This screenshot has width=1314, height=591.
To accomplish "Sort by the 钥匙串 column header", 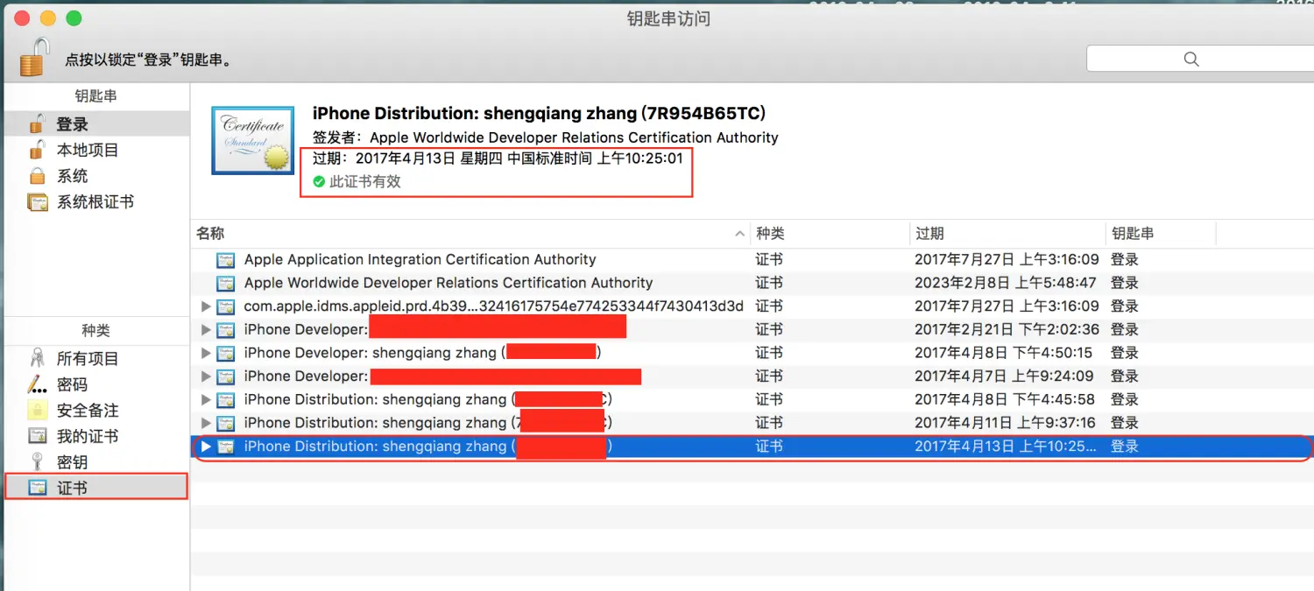I will 1161,234.
